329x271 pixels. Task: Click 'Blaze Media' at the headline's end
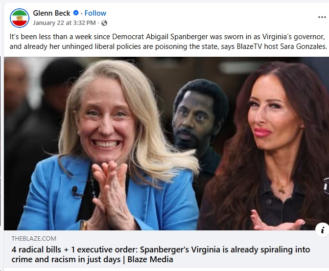(150, 259)
